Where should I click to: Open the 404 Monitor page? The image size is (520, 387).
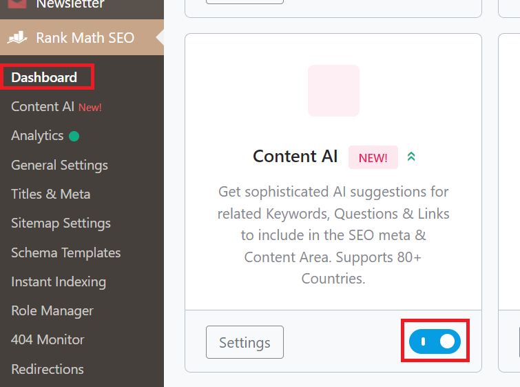[x=48, y=340]
